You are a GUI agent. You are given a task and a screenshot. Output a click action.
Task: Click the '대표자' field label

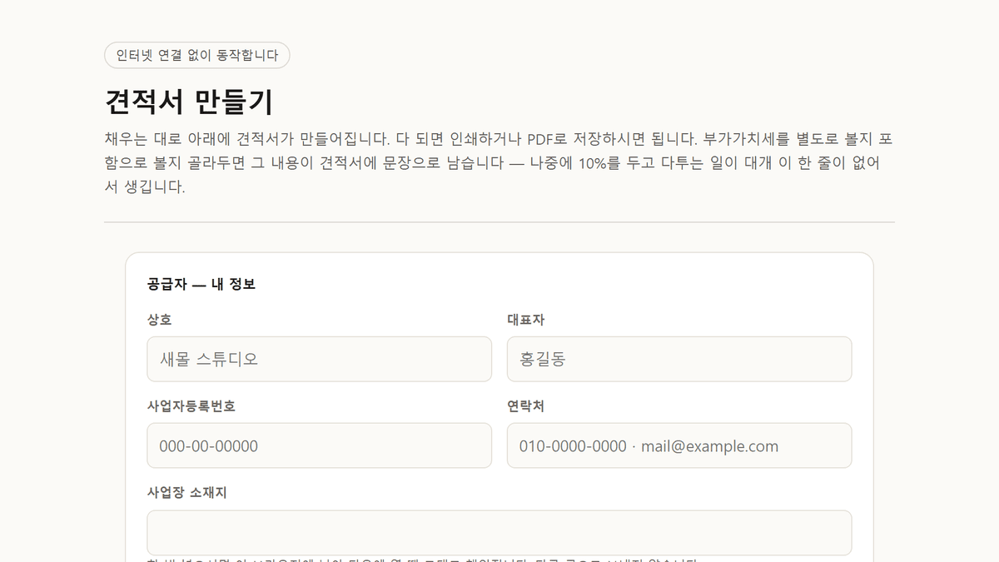pyautogui.click(x=526, y=320)
